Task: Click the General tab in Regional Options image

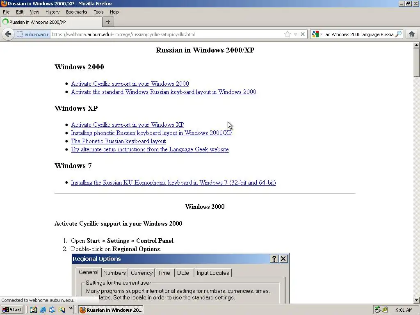Action: (89, 272)
